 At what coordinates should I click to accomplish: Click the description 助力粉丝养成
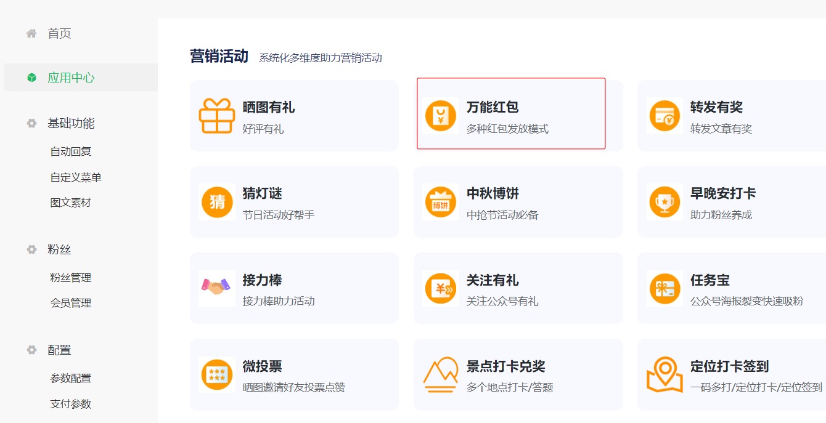[721, 215]
